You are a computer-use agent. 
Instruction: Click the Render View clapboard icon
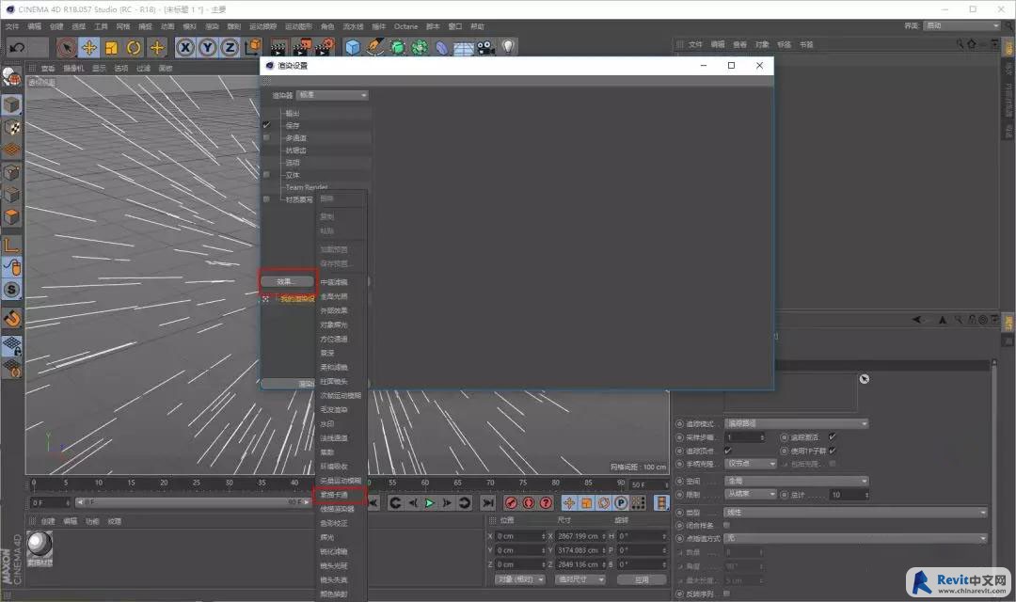tap(278, 47)
